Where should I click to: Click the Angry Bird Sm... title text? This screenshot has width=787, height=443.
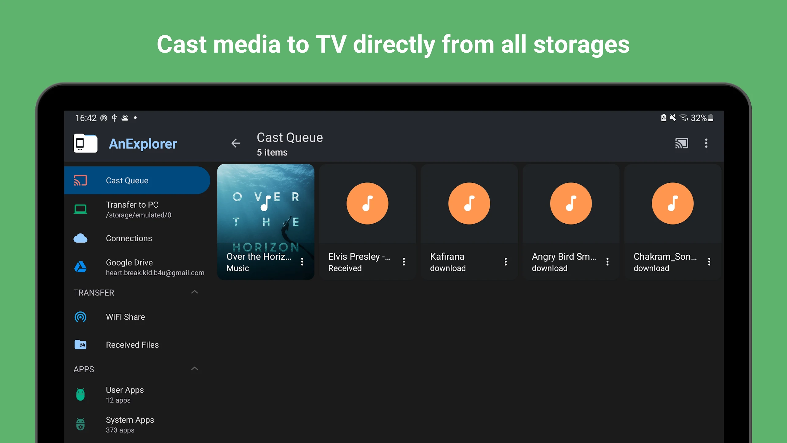tap(564, 256)
